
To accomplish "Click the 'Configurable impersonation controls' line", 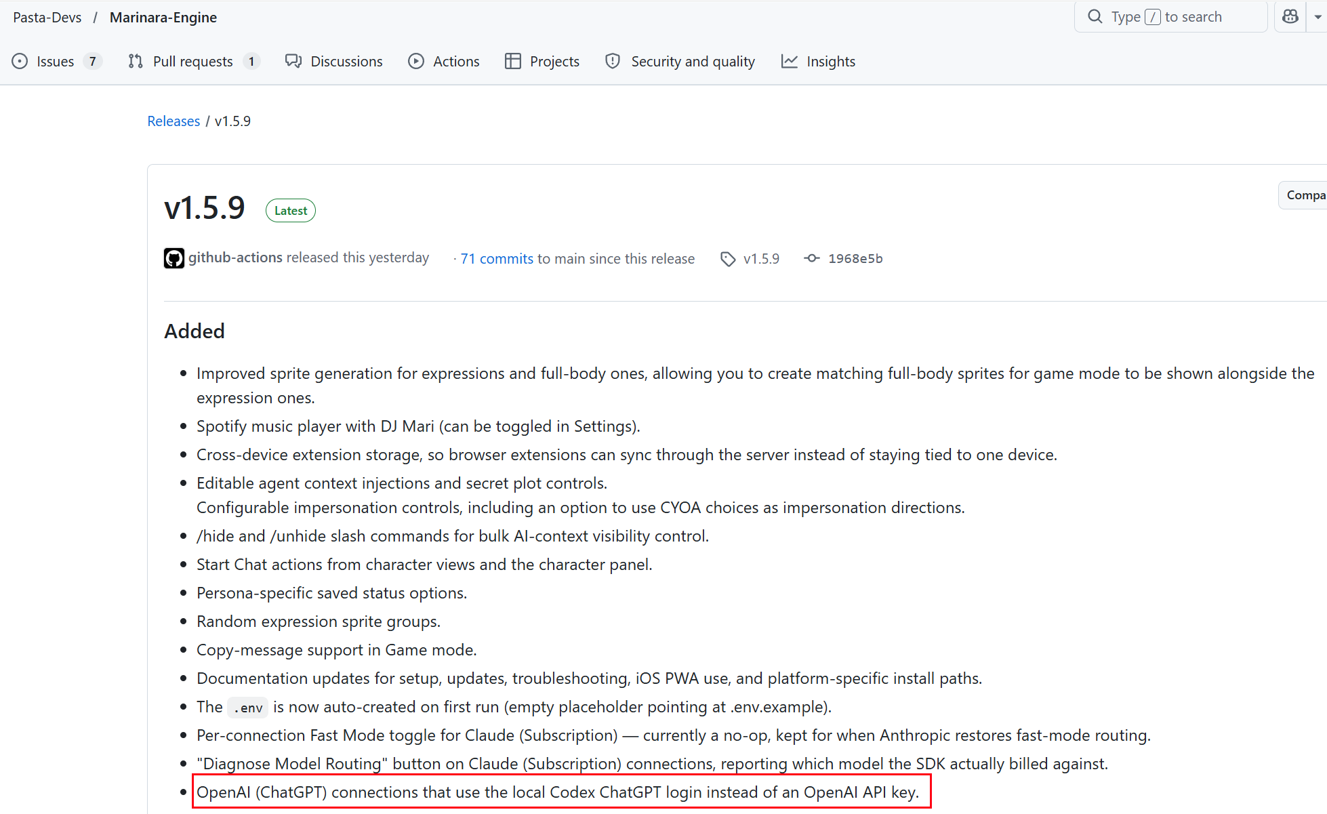I will tap(581, 508).
